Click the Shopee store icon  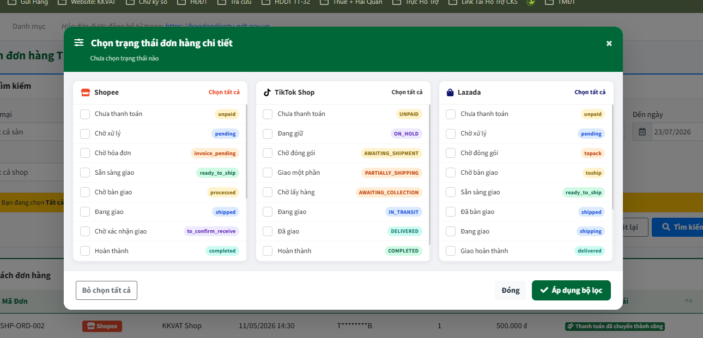(85, 93)
